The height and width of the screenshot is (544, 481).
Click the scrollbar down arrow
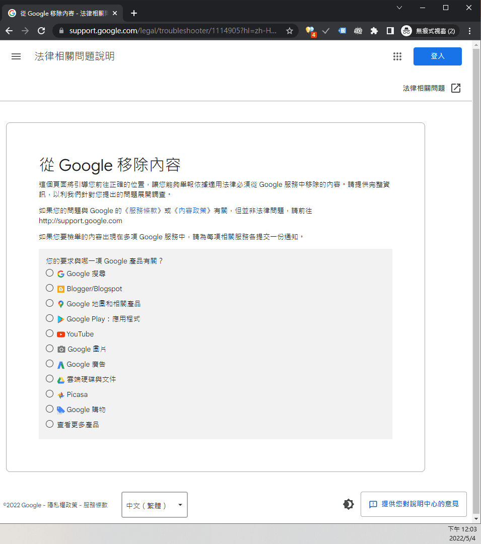[476, 519]
